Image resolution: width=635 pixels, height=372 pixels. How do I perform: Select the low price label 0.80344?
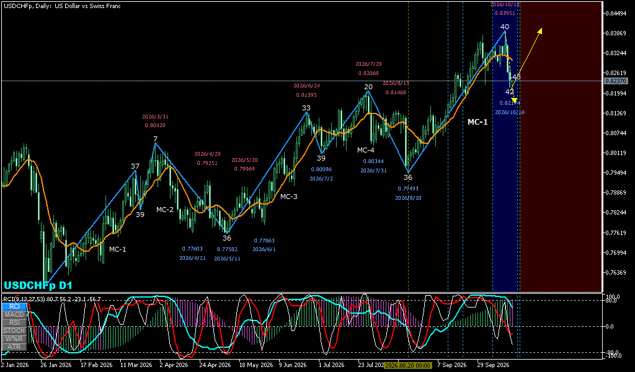[x=373, y=161]
